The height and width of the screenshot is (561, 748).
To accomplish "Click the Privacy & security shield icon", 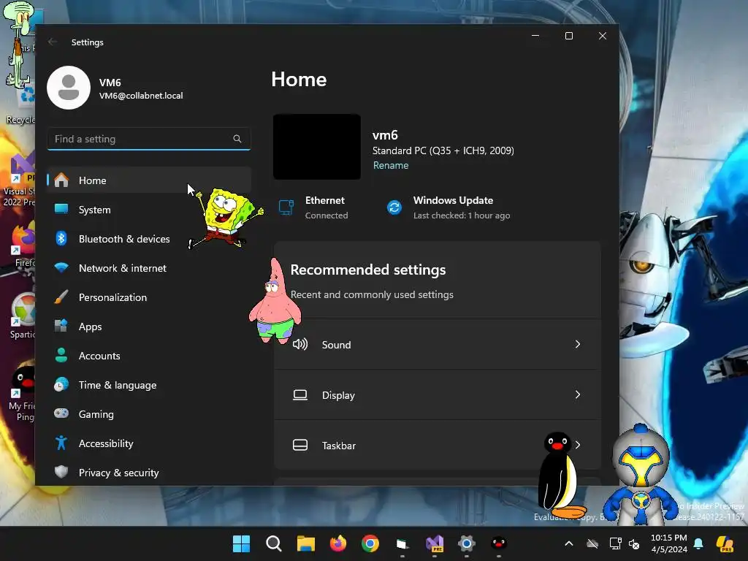I will coord(61,473).
